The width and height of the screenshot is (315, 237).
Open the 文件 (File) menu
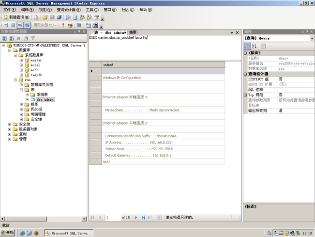(x=10, y=10)
